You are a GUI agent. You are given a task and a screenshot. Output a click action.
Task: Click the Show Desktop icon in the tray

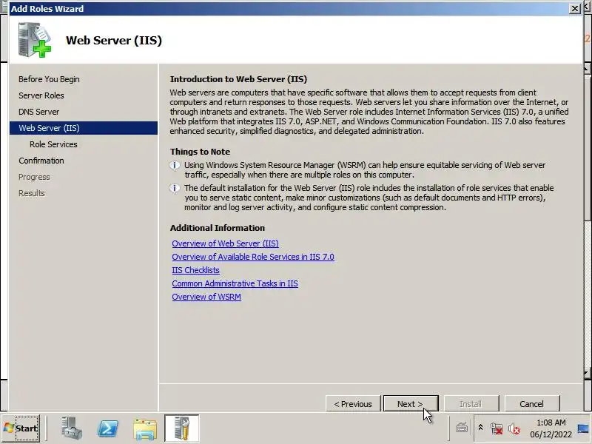point(583,428)
